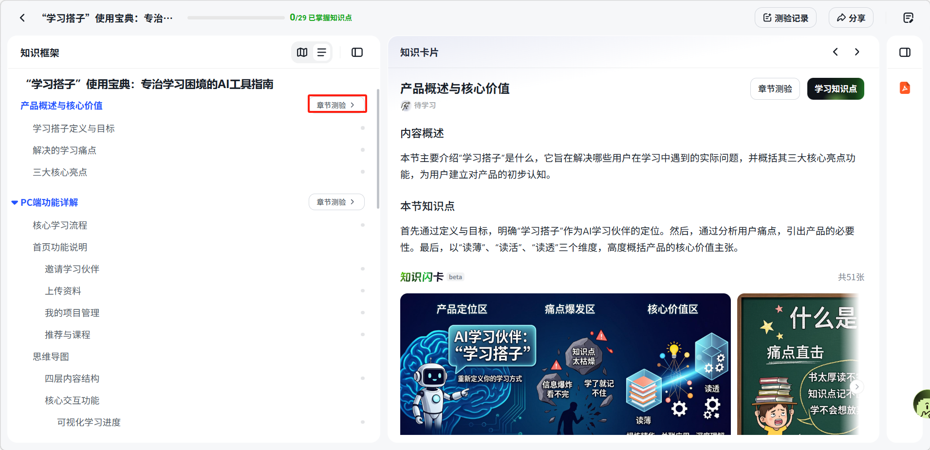Open the notes icon at top right
The height and width of the screenshot is (450, 930).
click(908, 18)
